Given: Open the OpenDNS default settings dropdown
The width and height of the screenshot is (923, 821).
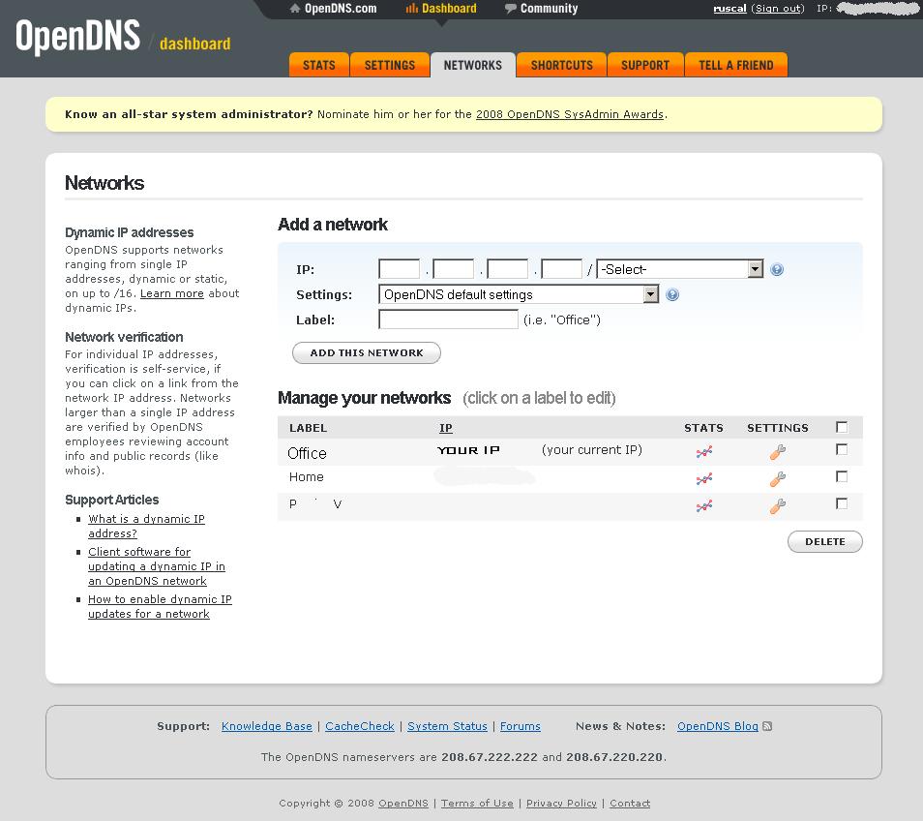Looking at the screenshot, I should coord(519,294).
